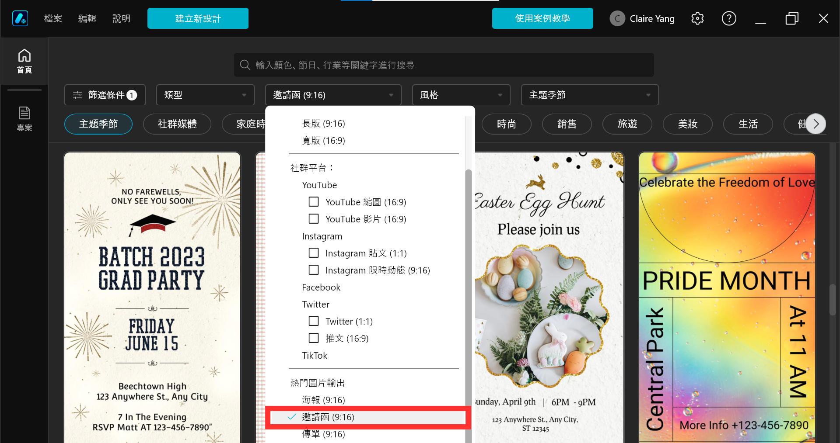Viewport: 840px width, 443px height.
Task: Click the 使用案例教學 button
Action: click(x=542, y=18)
